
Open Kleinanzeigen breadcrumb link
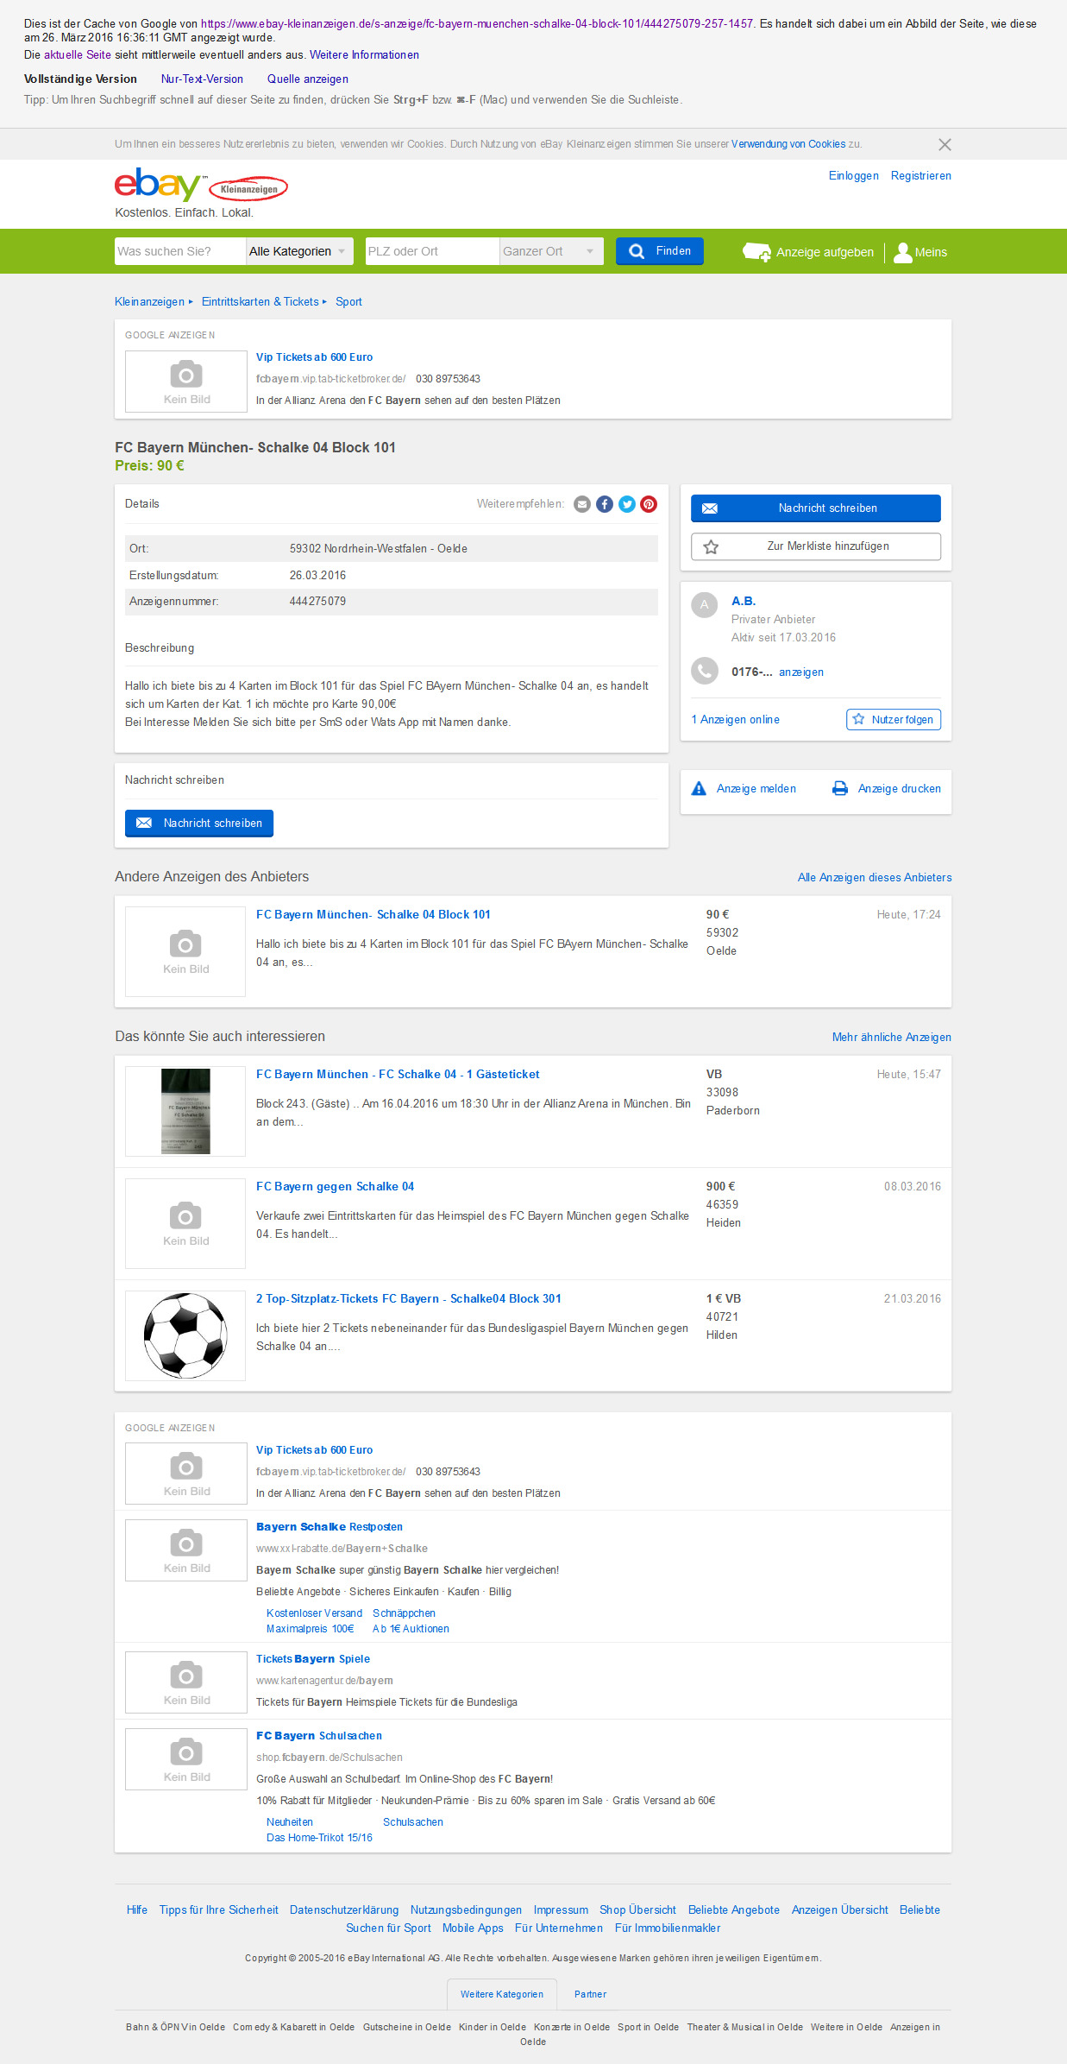(x=149, y=301)
